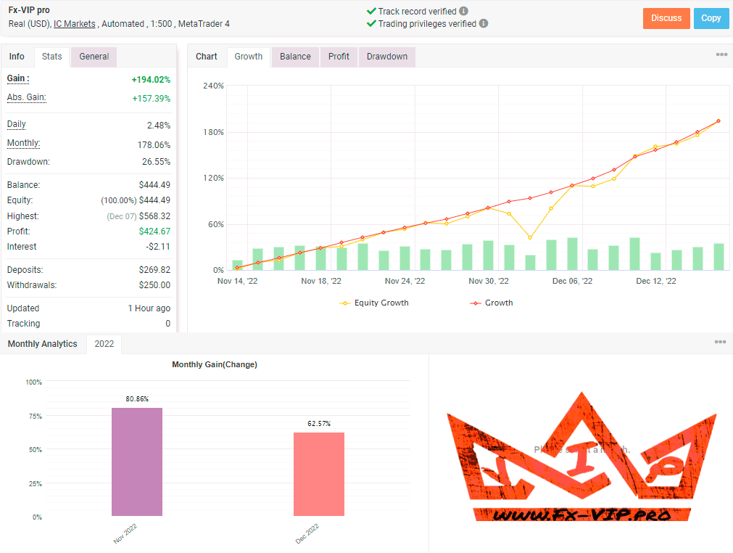Click the Abs. Gain label
733x553 pixels.
26,97
